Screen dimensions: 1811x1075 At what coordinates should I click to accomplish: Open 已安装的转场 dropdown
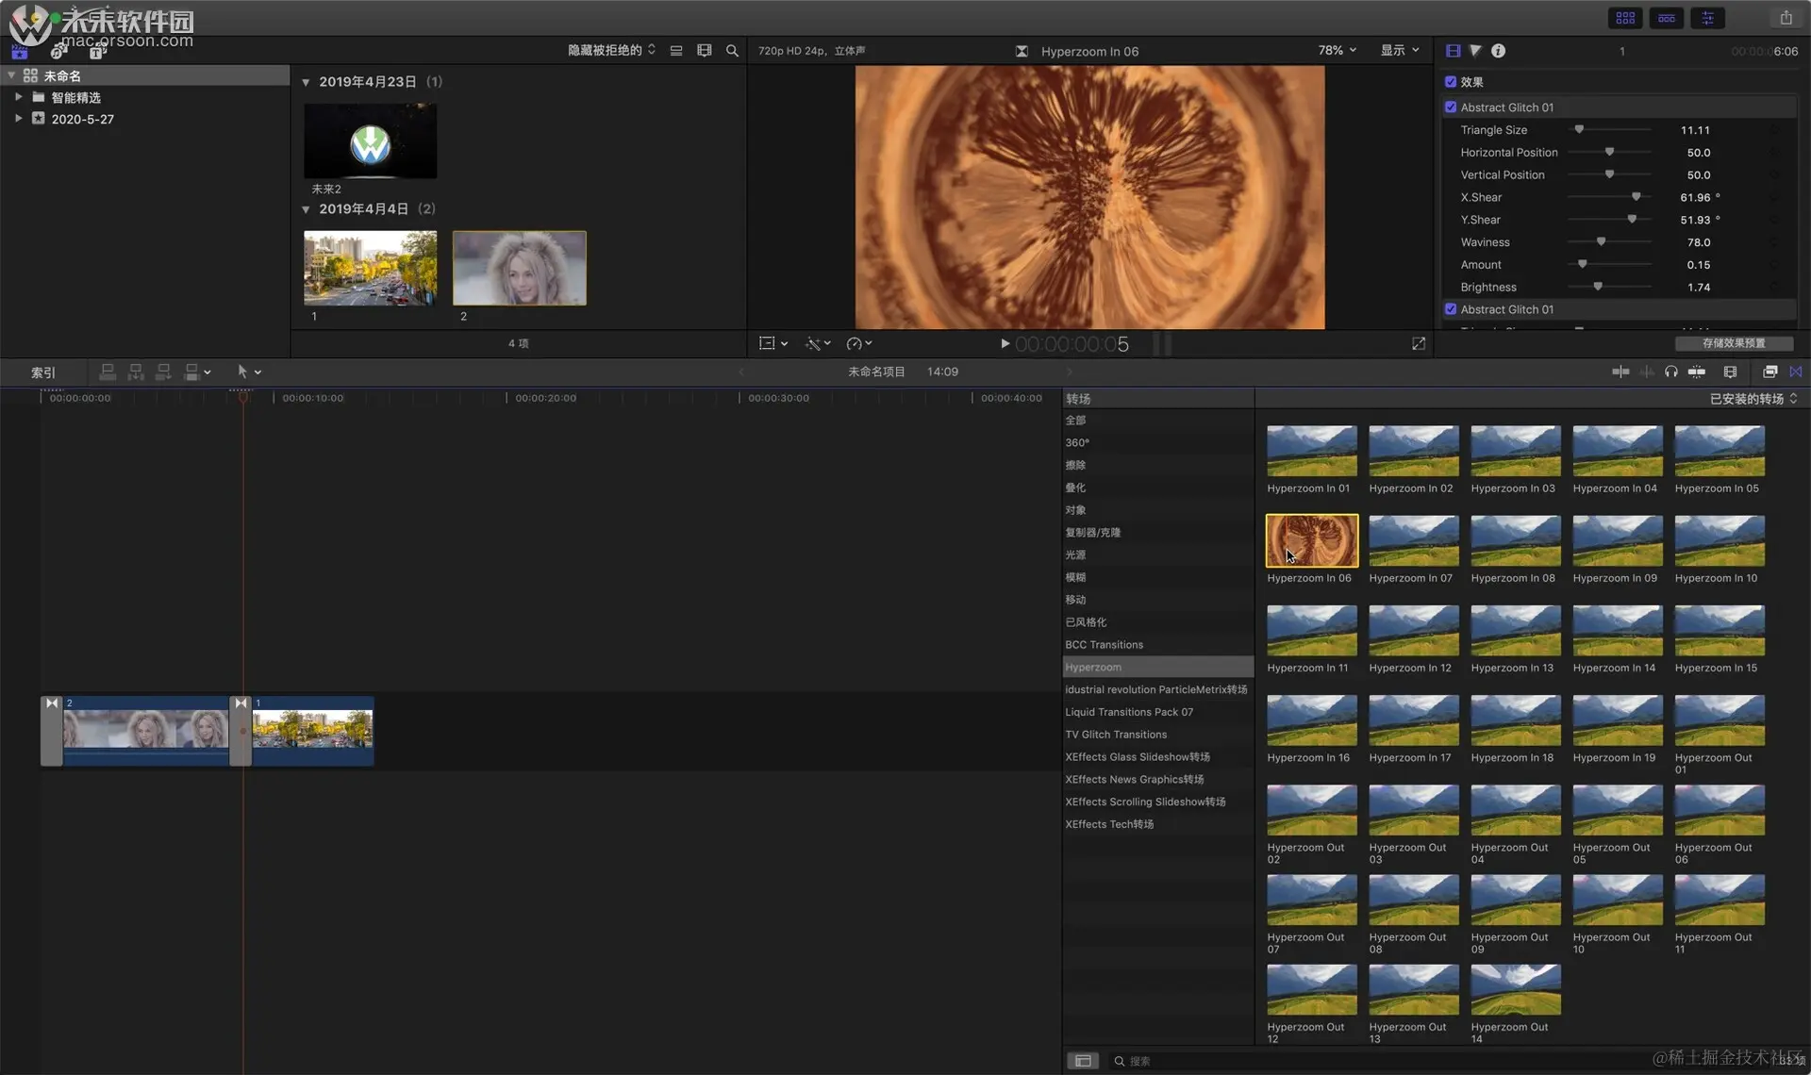1753,399
